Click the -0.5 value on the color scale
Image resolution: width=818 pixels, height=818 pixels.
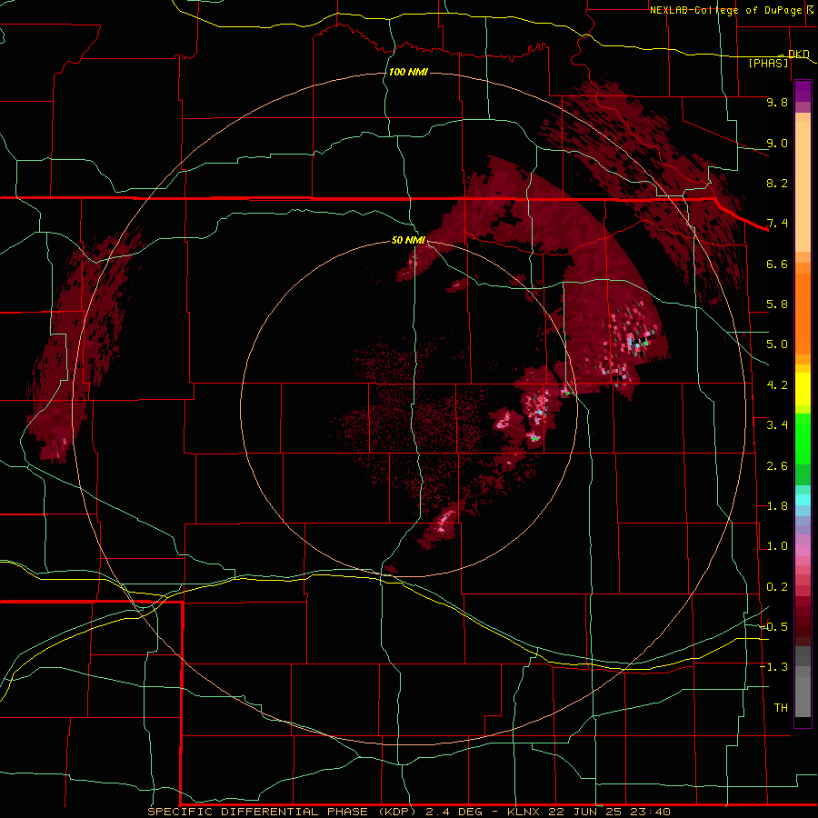tap(774, 627)
